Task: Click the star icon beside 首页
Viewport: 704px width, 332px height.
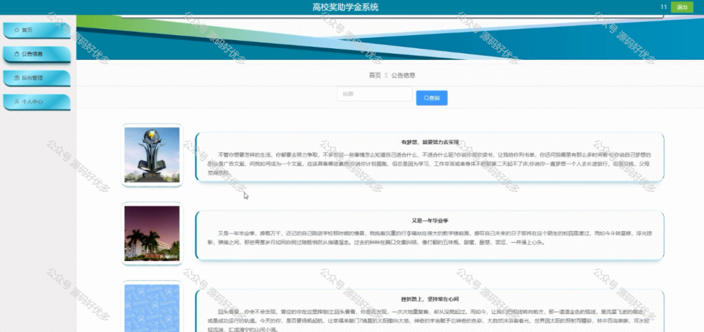Action: point(16,30)
